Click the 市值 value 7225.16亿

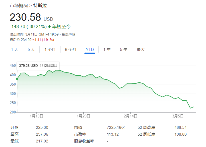click(116, 127)
